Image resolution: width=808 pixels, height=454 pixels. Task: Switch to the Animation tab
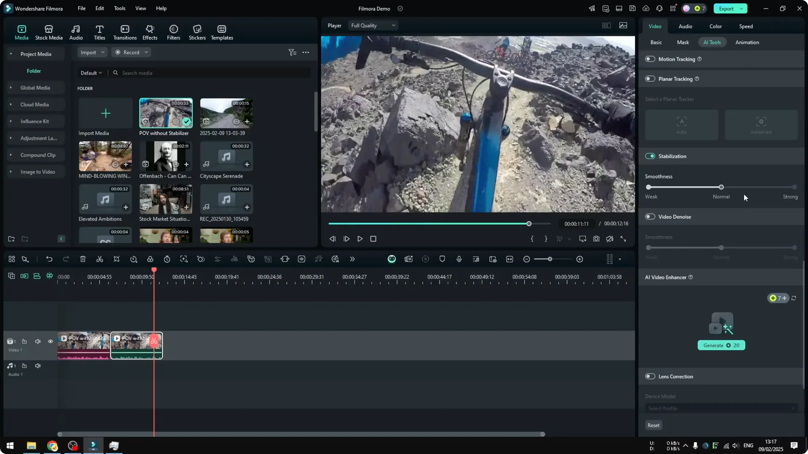[x=747, y=42]
